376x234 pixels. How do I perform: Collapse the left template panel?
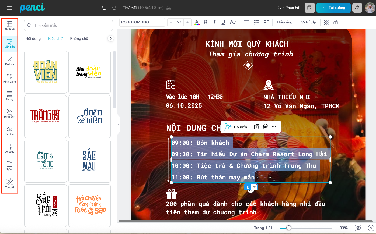pos(119,125)
